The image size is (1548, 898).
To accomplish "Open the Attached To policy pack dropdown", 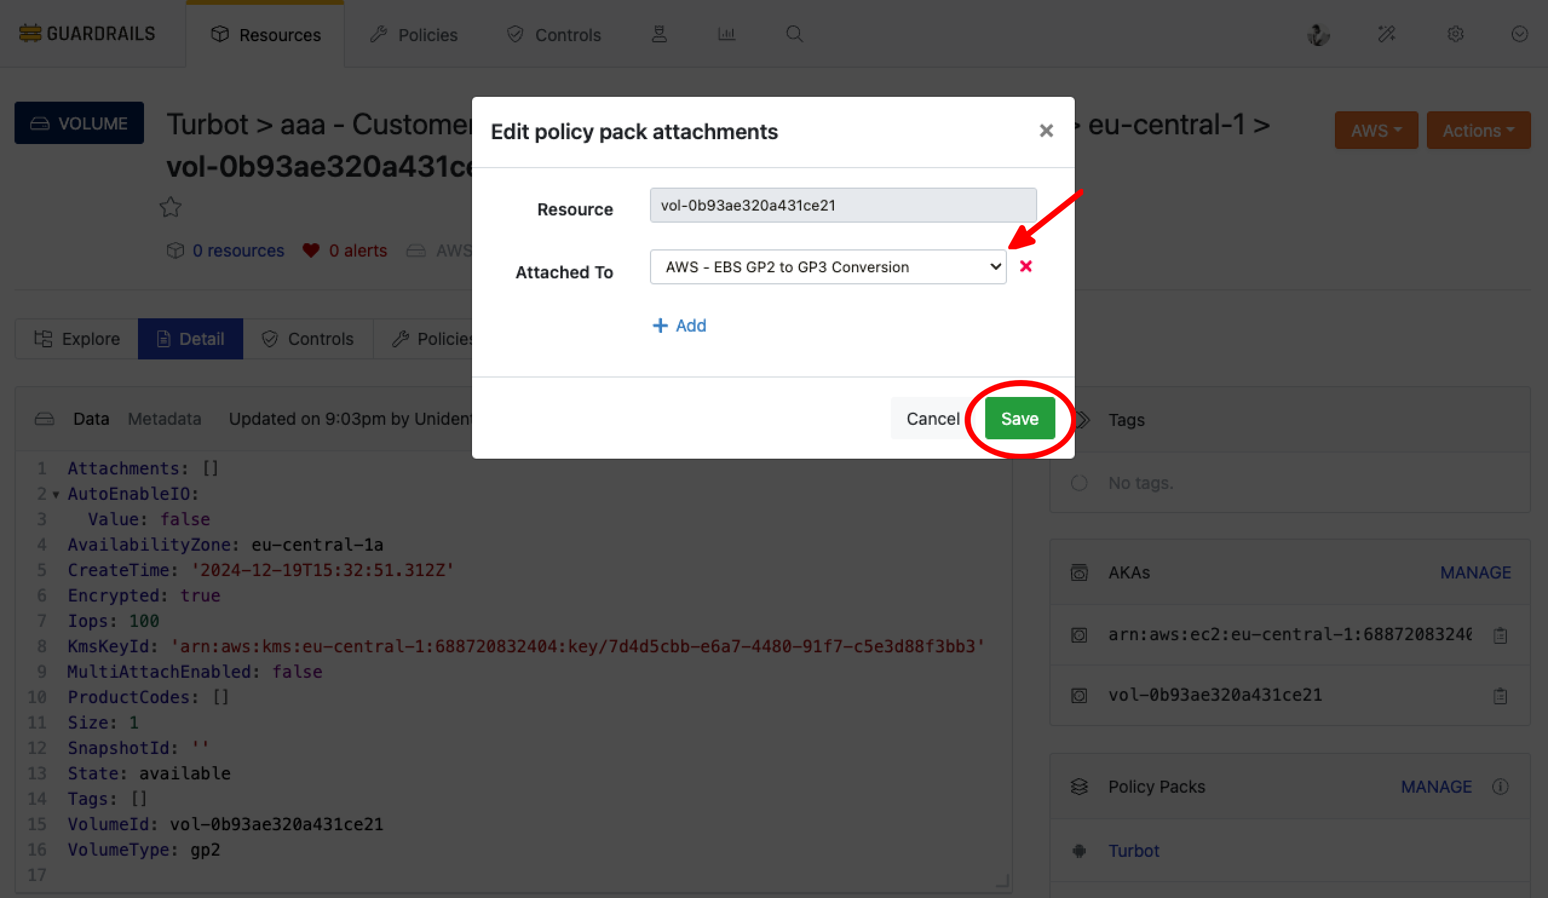I will tap(827, 267).
